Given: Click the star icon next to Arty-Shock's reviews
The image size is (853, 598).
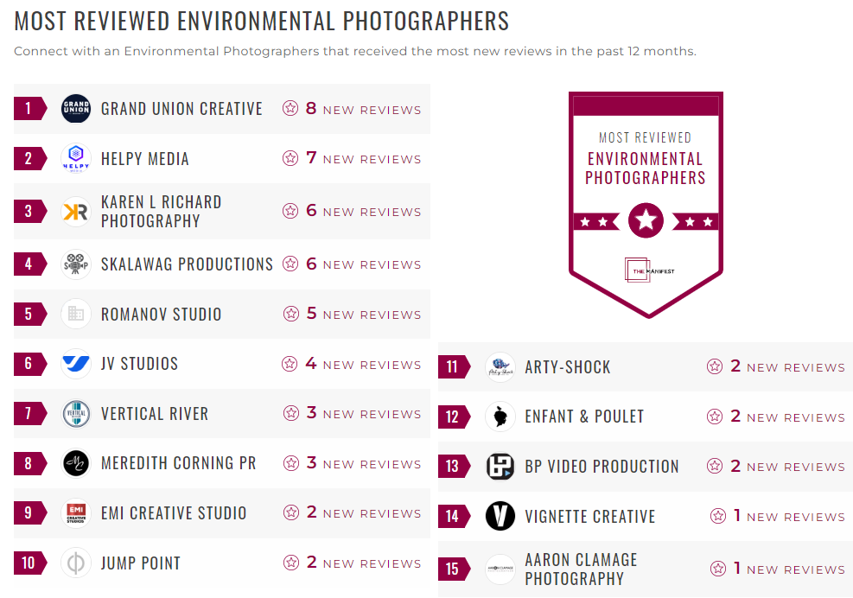Looking at the screenshot, I should (x=715, y=366).
